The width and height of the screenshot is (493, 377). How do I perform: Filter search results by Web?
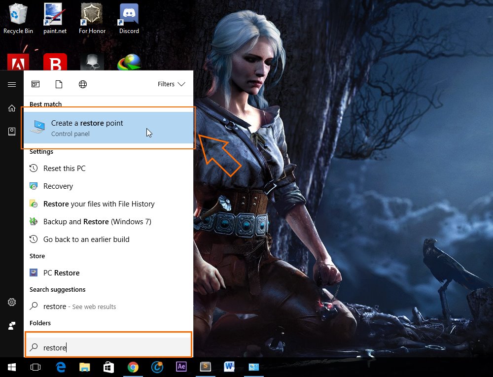click(x=83, y=84)
